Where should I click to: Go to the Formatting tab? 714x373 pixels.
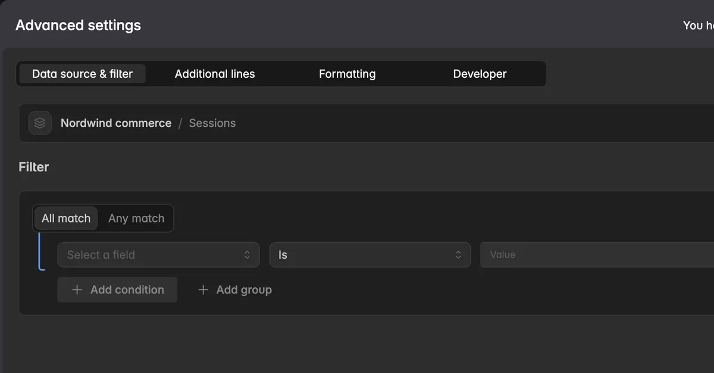(347, 74)
